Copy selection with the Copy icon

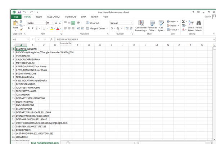(x=21, y=26)
